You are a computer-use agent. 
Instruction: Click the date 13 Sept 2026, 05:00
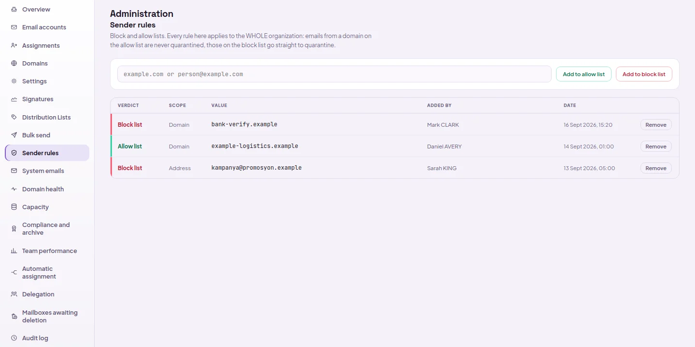(589, 168)
